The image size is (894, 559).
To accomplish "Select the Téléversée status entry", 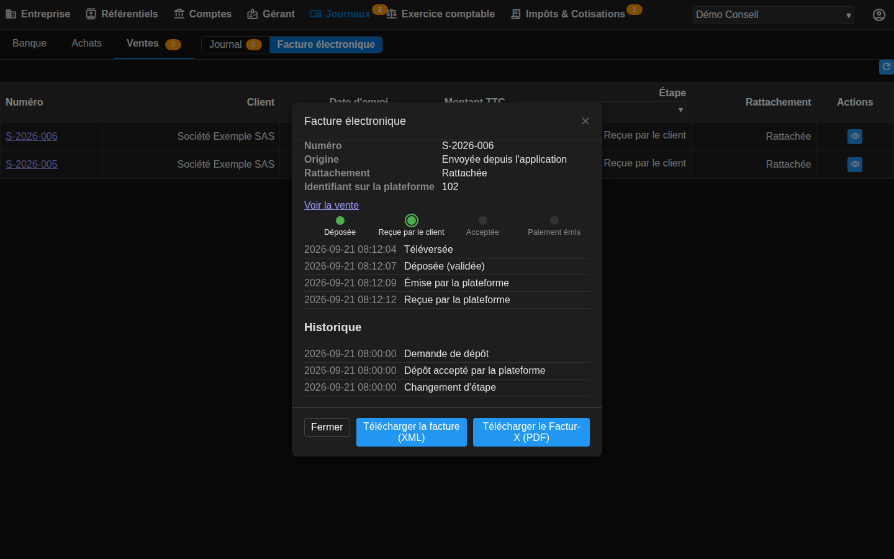I will [x=447, y=250].
